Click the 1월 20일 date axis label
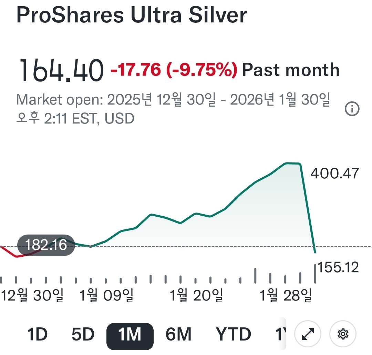The height and width of the screenshot is (355, 372). 196,296
